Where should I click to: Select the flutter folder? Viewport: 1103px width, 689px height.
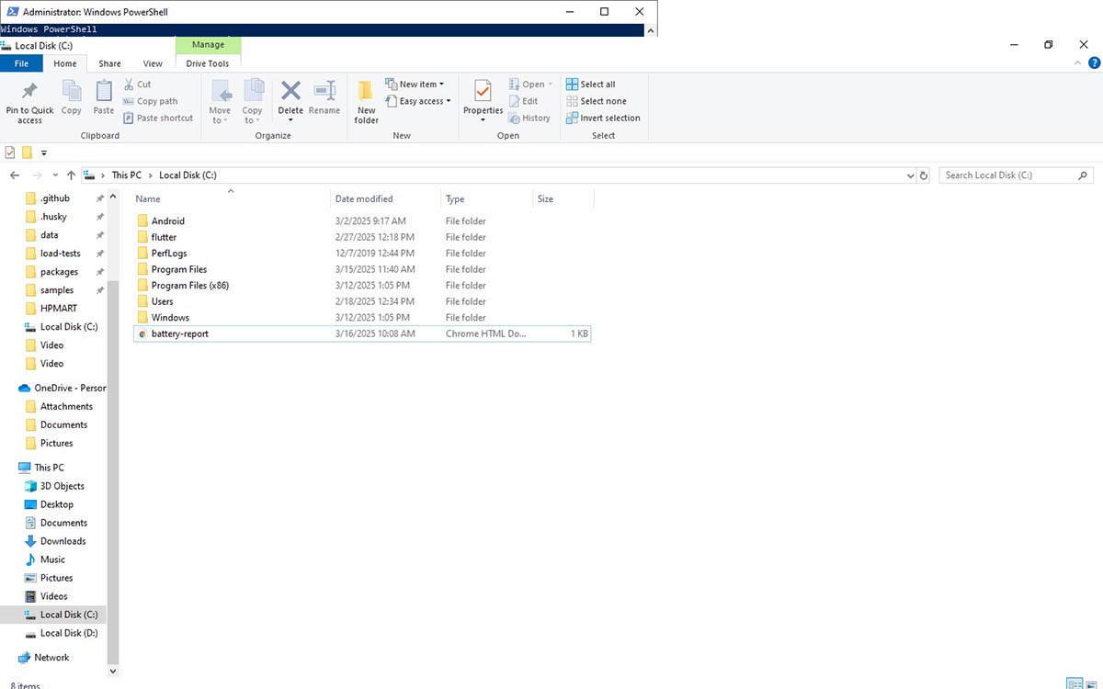click(x=362, y=237)
